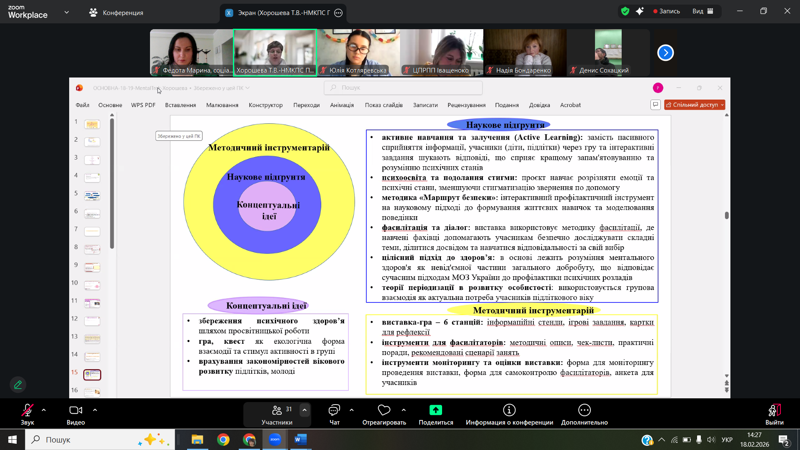Image resolution: width=800 pixels, height=450 pixels.
Task: Click the green Поделиться share screen icon
Action: (435, 410)
